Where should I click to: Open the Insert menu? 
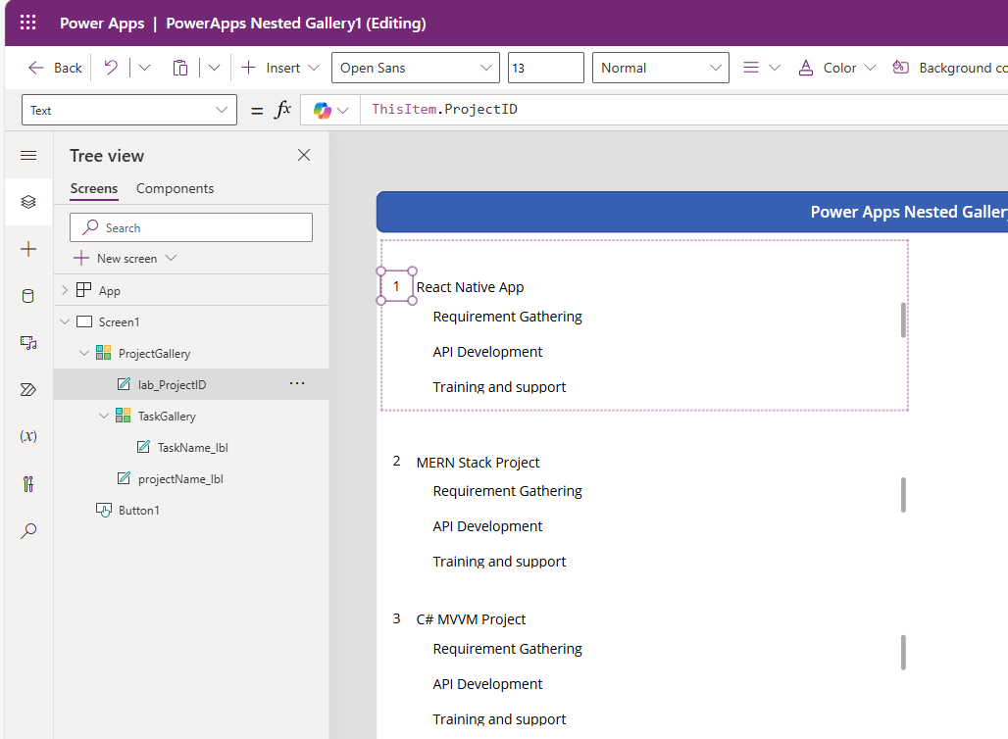(x=279, y=68)
